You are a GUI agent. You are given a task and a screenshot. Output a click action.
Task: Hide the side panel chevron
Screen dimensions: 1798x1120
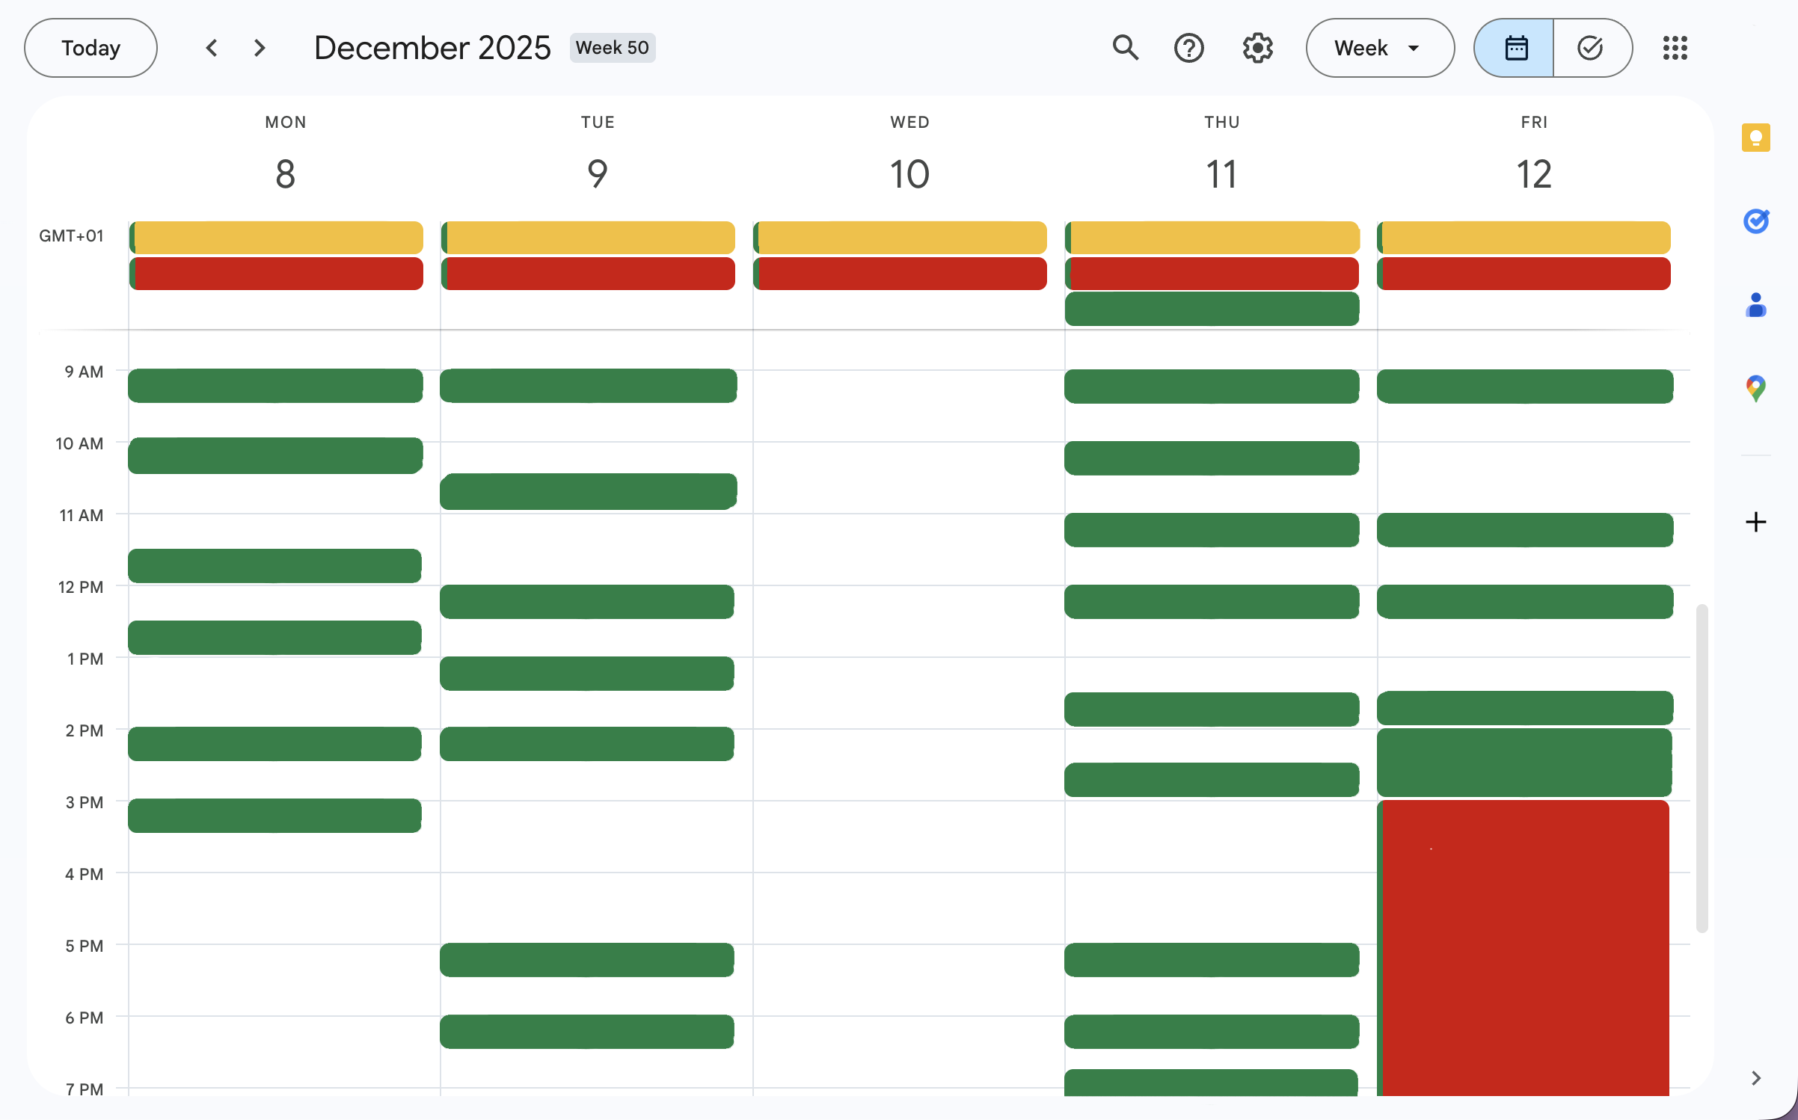click(x=1755, y=1077)
